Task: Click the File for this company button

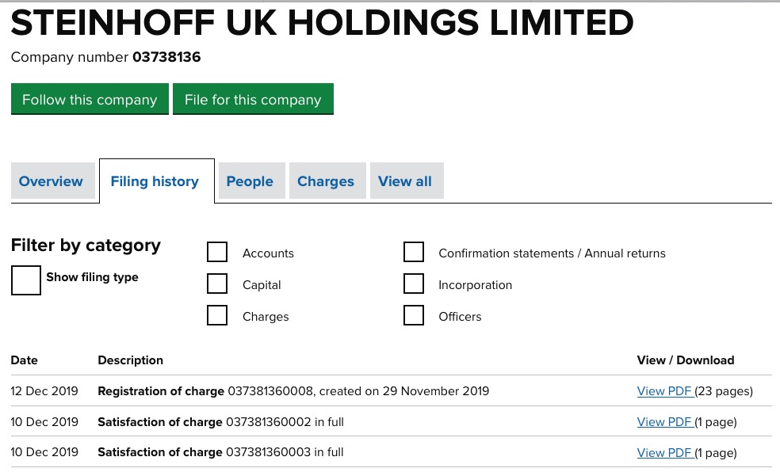Action: tap(253, 99)
